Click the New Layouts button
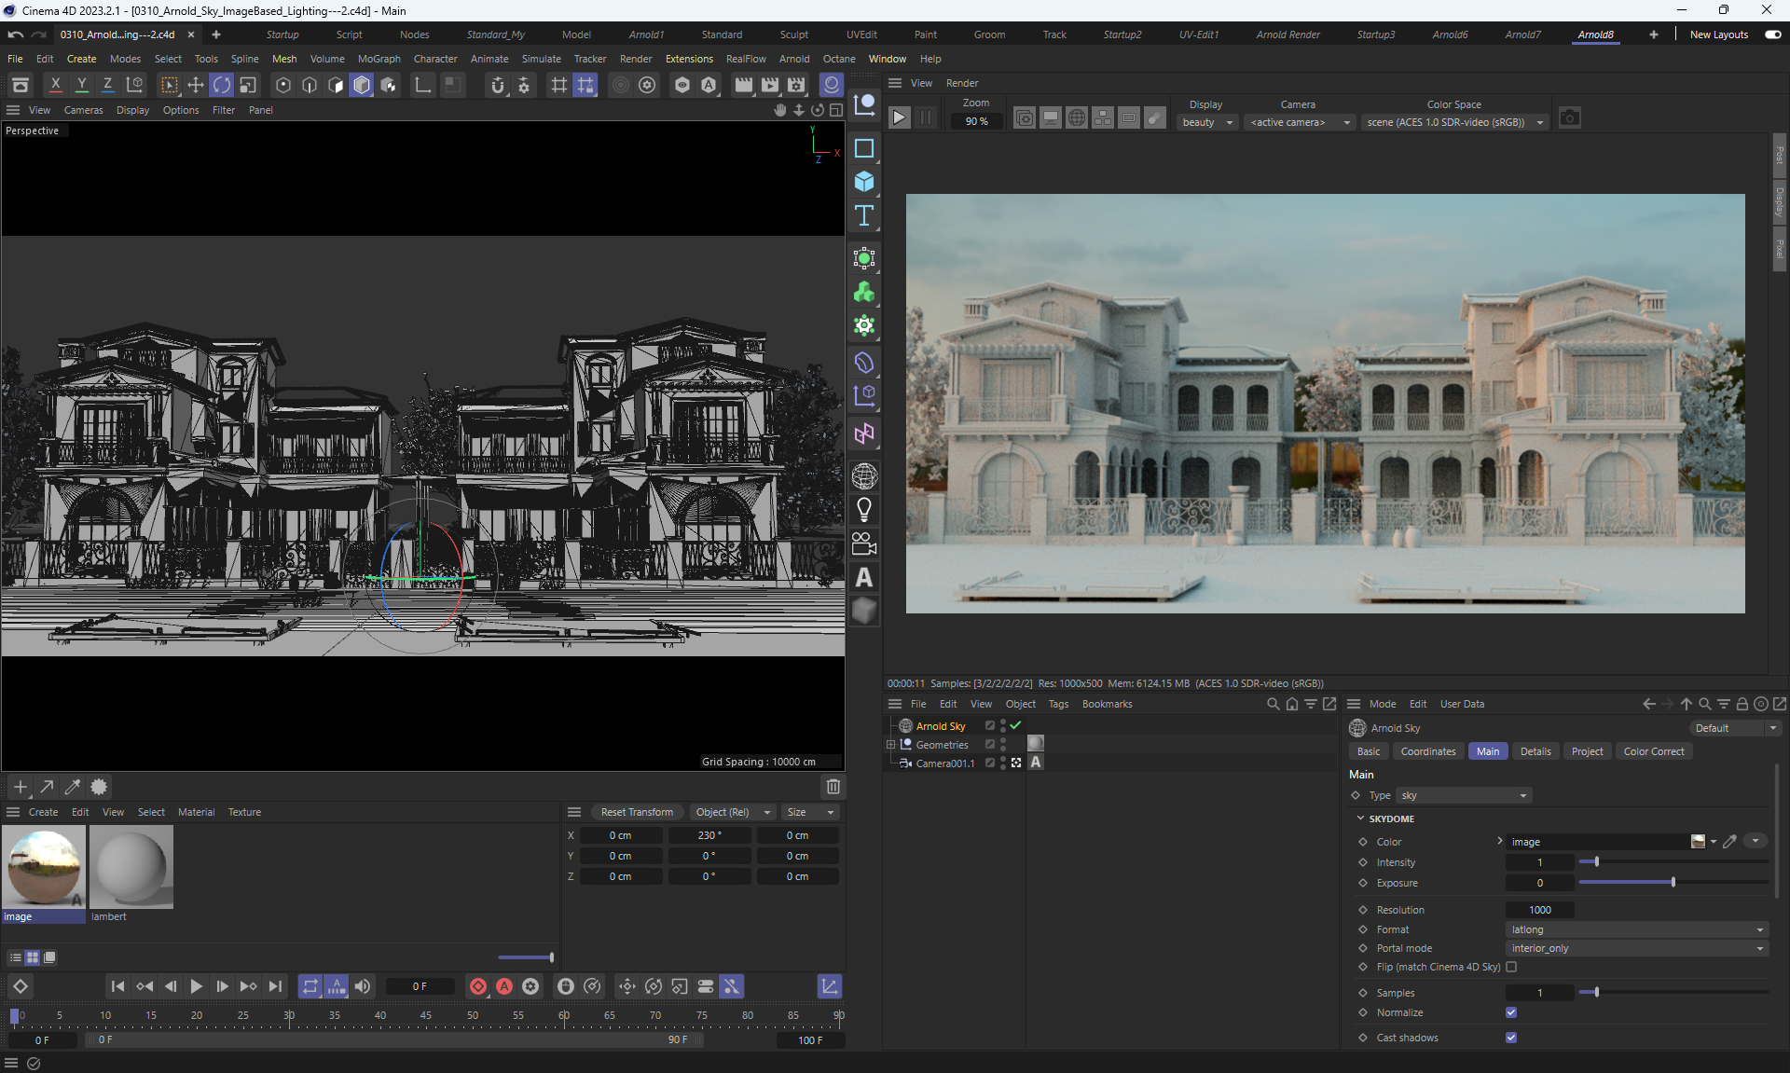 pos(1718,34)
